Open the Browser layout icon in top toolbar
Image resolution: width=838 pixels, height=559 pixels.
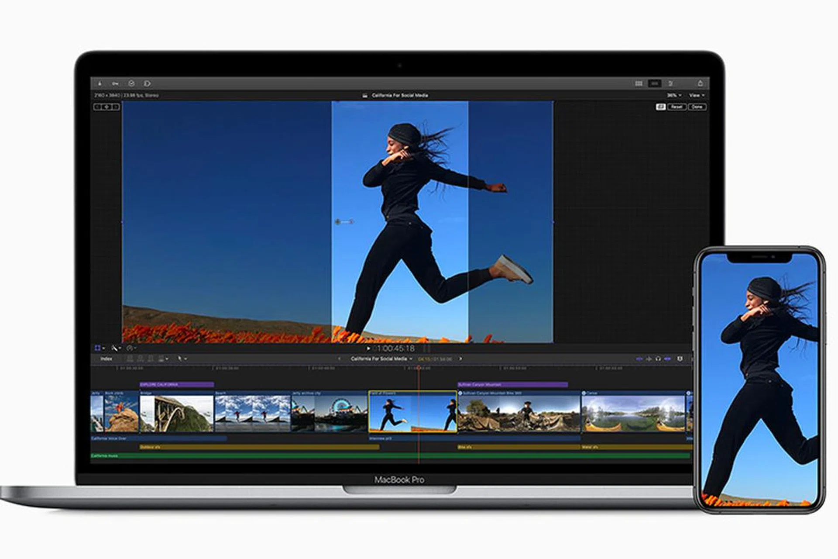click(x=639, y=83)
